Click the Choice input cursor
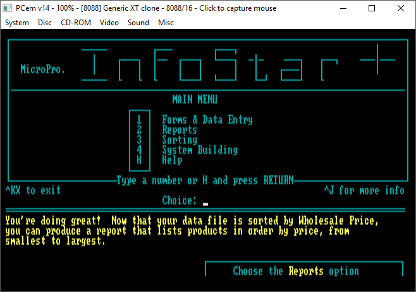Image resolution: width=416 pixels, height=292 pixels. (205, 204)
